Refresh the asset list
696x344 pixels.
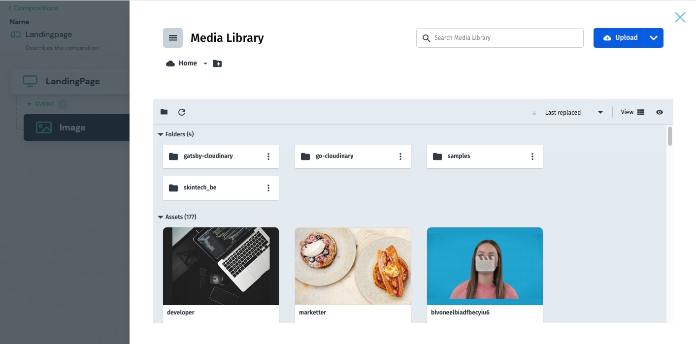tap(182, 112)
